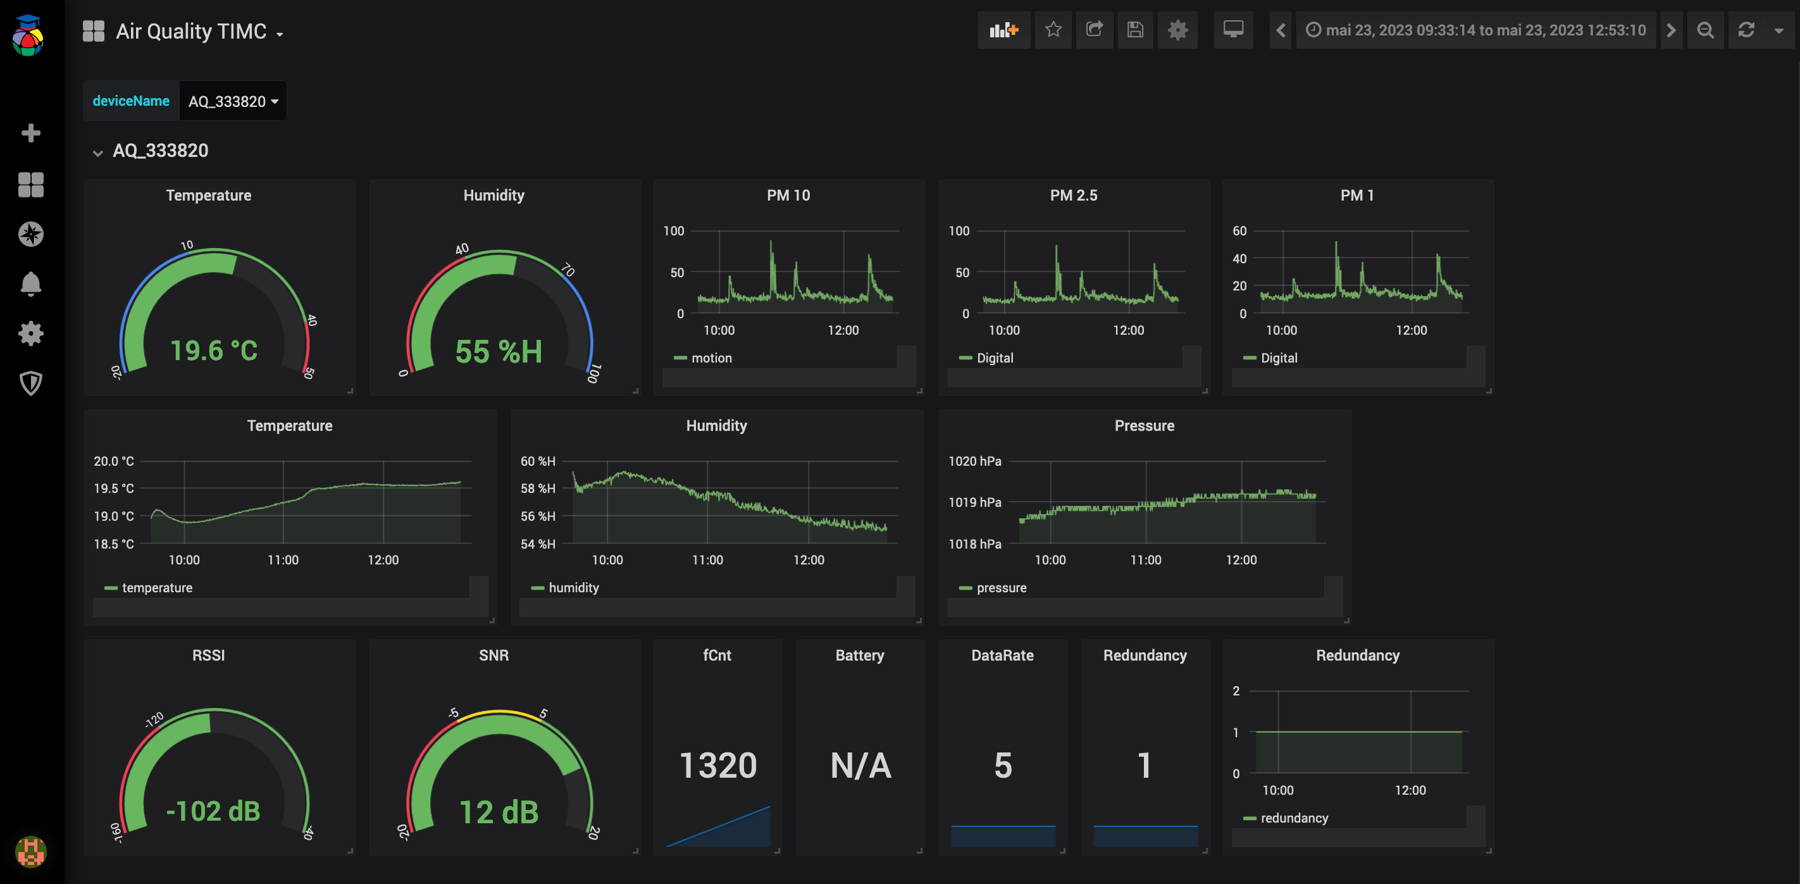Star this dashboard as favorite
Screen dimensions: 1800x884
pyautogui.click(x=1053, y=30)
